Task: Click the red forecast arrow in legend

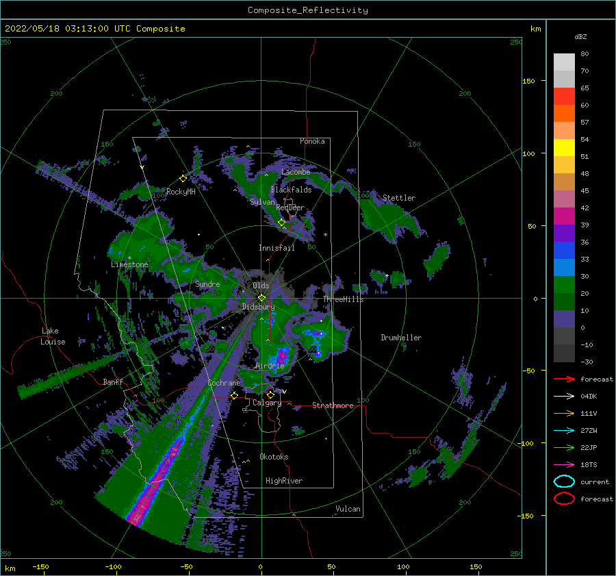Action: [564, 379]
